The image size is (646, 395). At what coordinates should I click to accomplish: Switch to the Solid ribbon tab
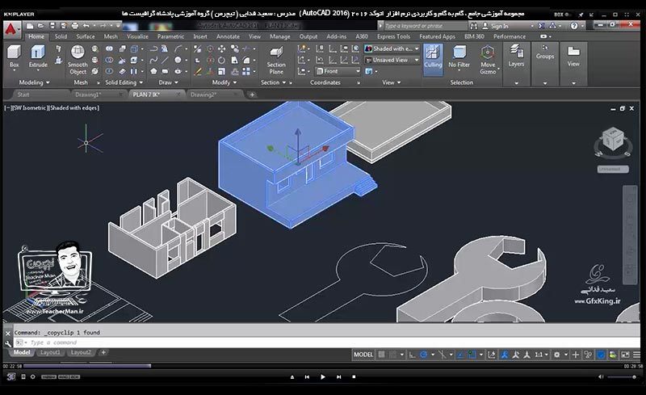click(61, 36)
